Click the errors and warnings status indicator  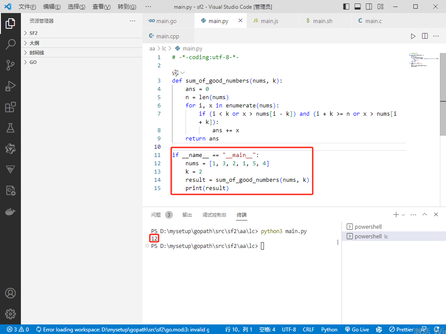click(18, 330)
